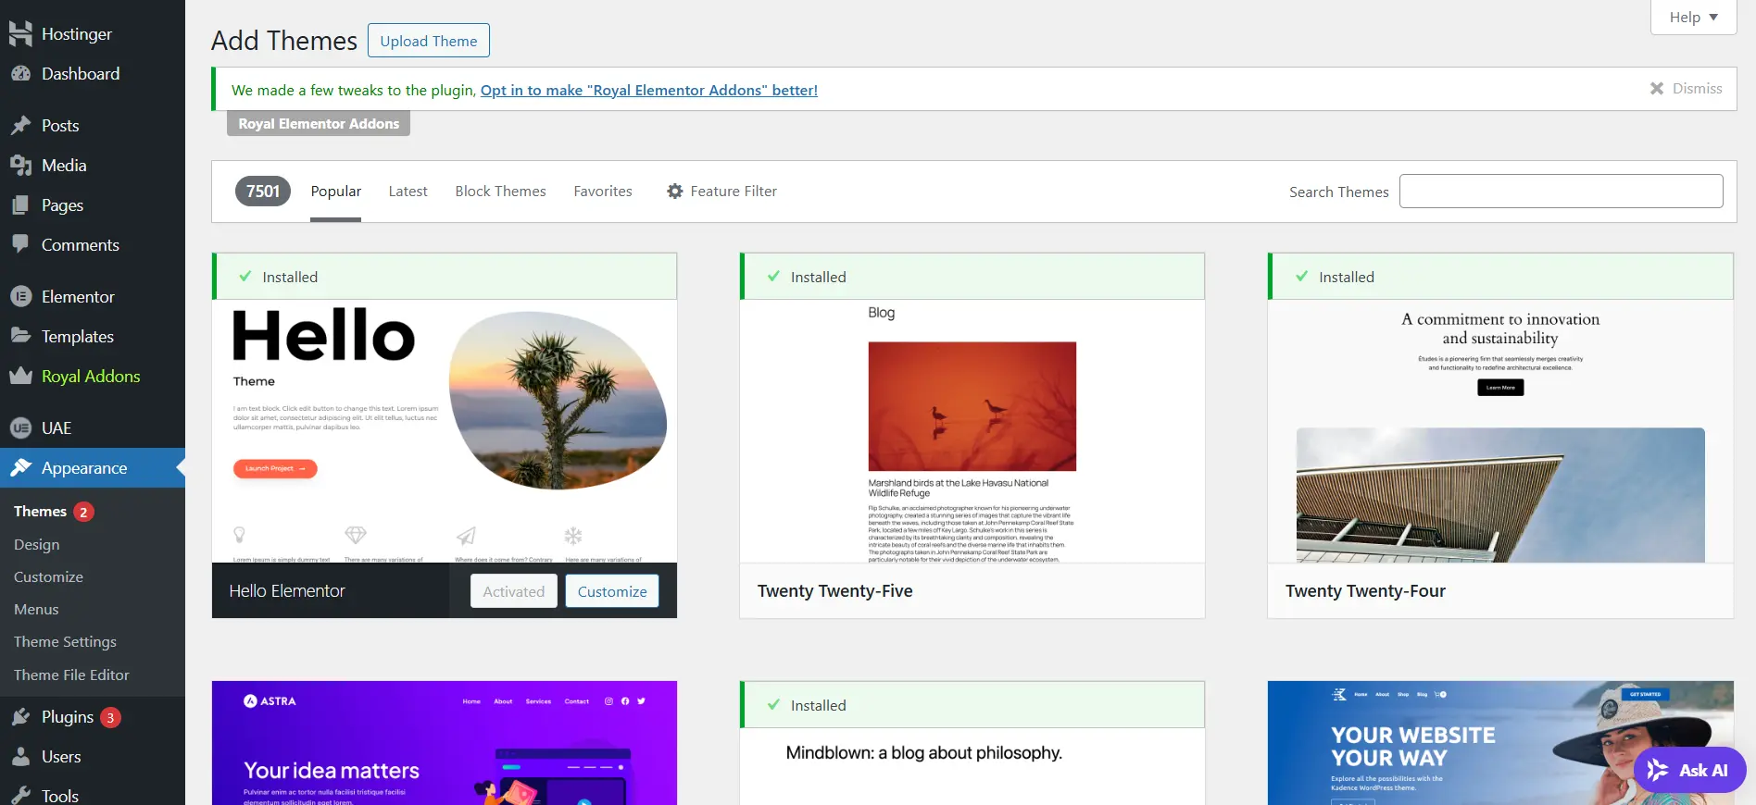Viewport: 1756px width, 805px height.
Task: Click the Hostinger logo icon
Action: (x=20, y=34)
